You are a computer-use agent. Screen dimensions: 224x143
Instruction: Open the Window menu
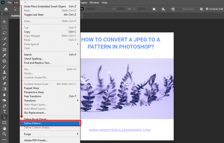tap(94, 3)
